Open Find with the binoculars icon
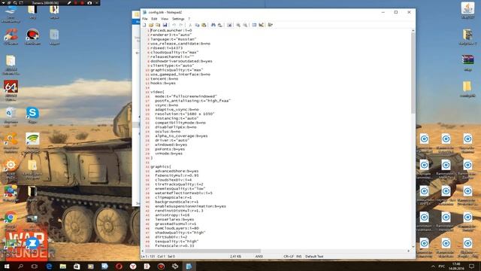481x271 pixels. (x=213, y=25)
